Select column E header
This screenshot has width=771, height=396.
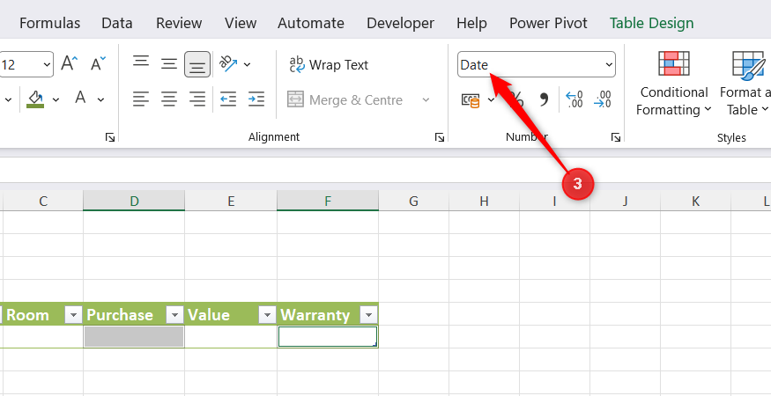point(231,201)
